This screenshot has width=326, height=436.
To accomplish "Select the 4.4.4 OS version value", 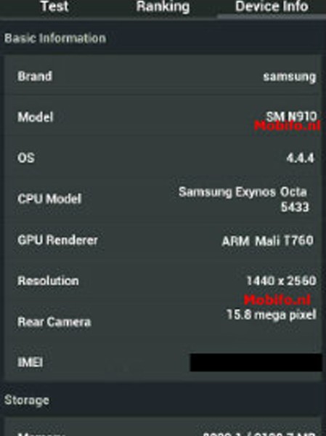I will point(300,158).
